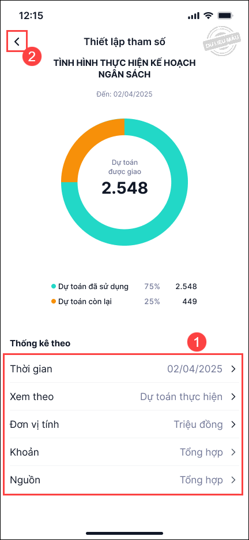Open the Xem theo chevron
249x540 pixels.
pos(233,397)
